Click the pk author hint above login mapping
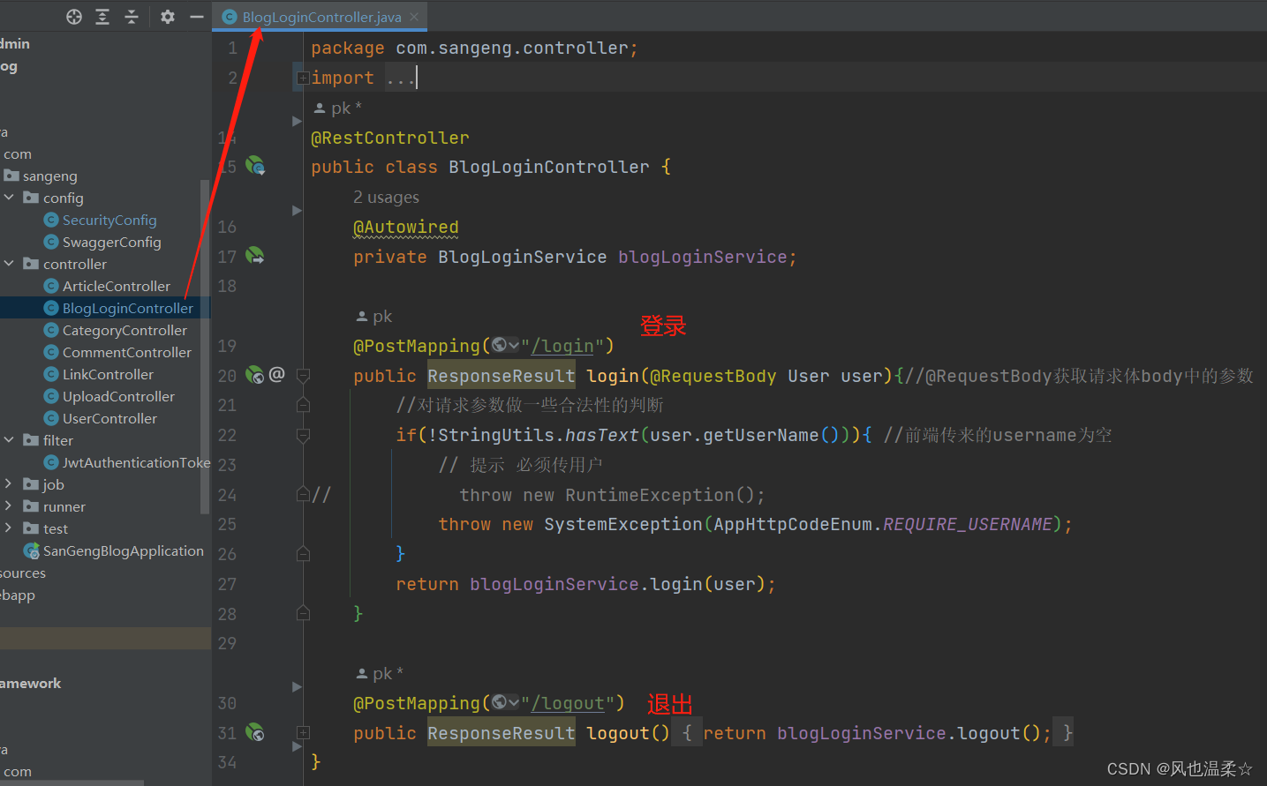The width and height of the screenshot is (1267, 786). tap(373, 316)
